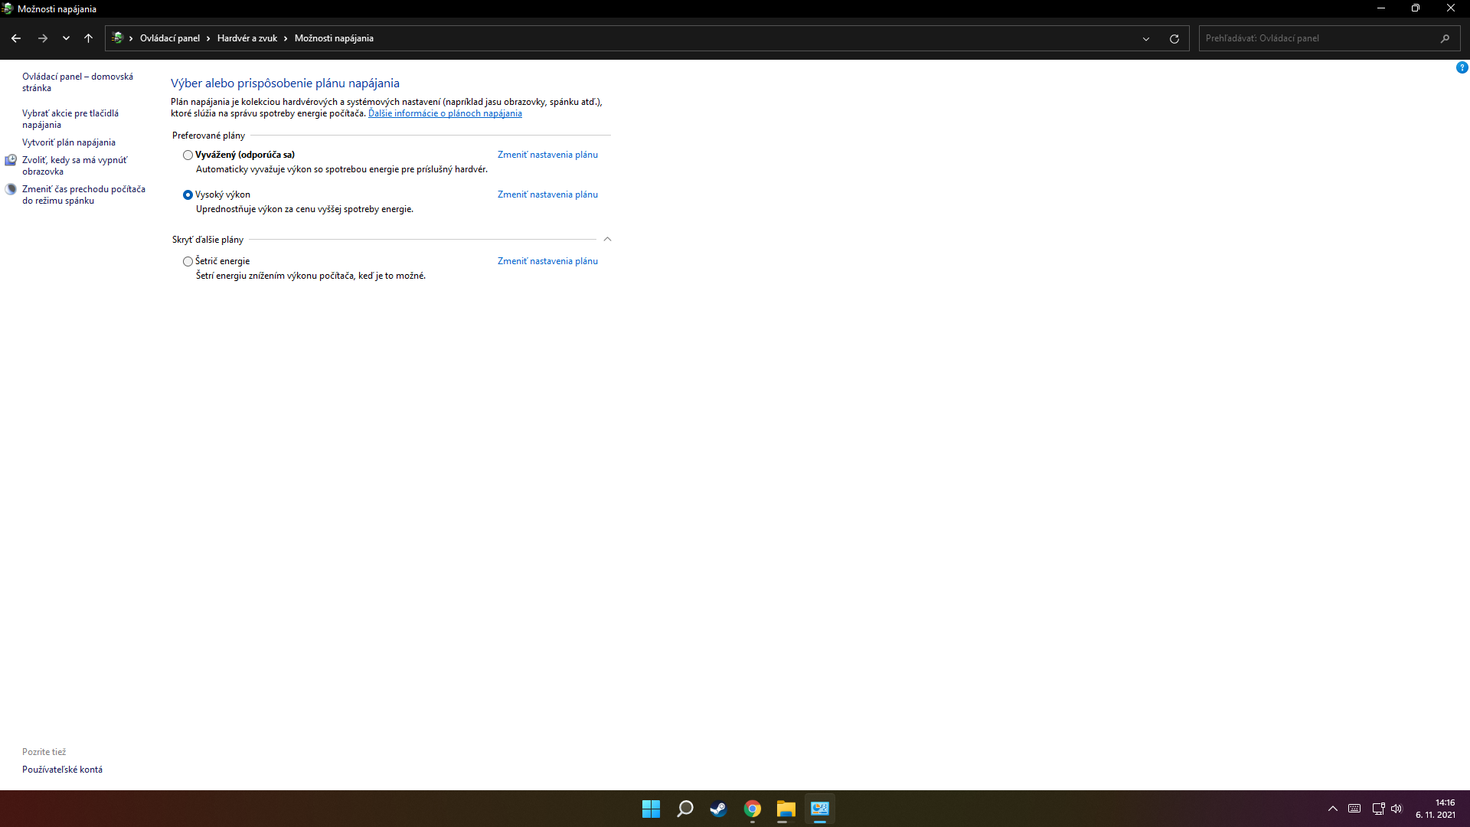Go to Ovládací panel breadcrumb
The image size is (1470, 827).
point(169,38)
